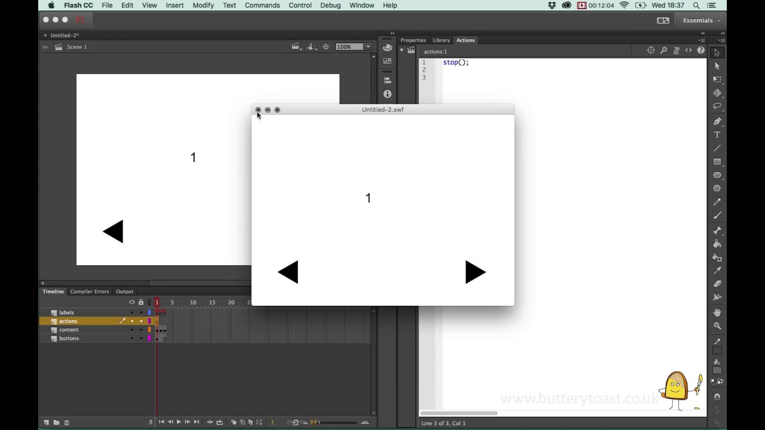This screenshot has width=765, height=430.
Task: Click Insert Target Path crosshair icon
Action: [x=651, y=51]
